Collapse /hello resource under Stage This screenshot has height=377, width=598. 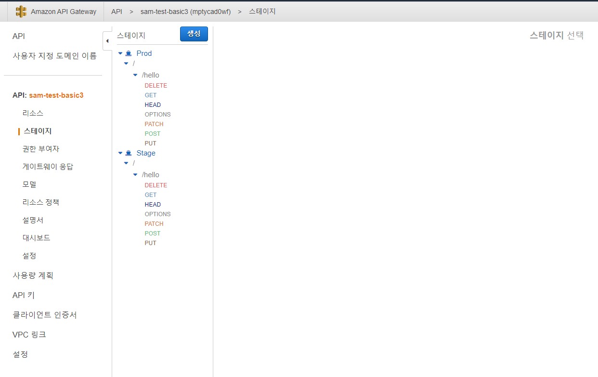click(x=135, y=175)
